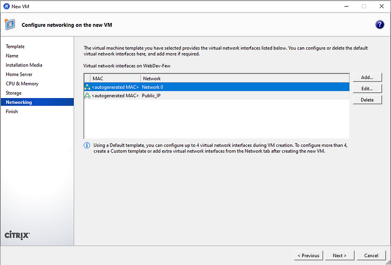The image size is (391, 265).
Task: Jump to the Home Server step
Action: (x=19, y=74)
